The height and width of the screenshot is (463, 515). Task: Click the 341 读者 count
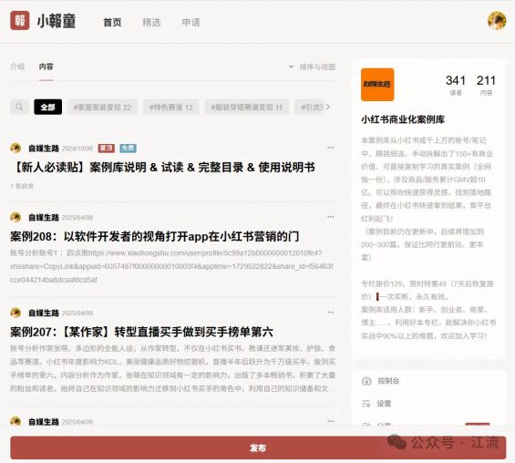click(x=456, y=85)
